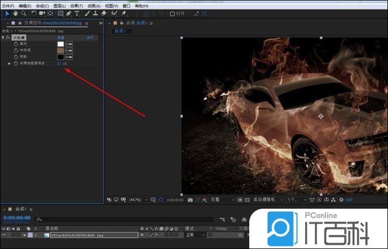Hide the t01acb5fe3c9259c8d9.jpg layer via eye icon
The width and height of the screenshot is (388, 249).
pos(4,235)
